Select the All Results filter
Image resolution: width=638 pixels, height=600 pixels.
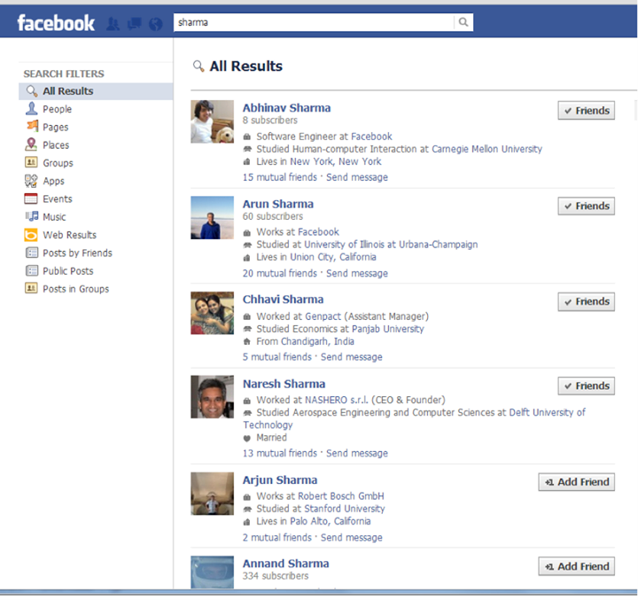(96, 90)
